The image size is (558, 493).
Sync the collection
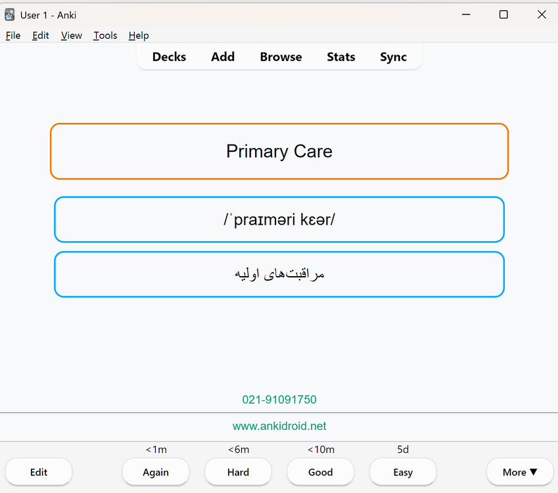click(x=393, y=57)
